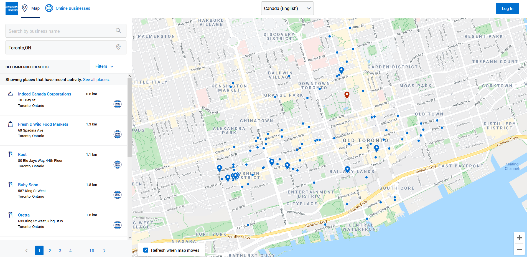Screen dimensions: 527x257
Task: Click Shop Small badge for Oretta
Action: tap(118, 225)
